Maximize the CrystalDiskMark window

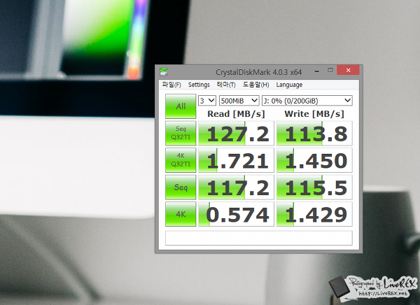[x=330, y=70]
